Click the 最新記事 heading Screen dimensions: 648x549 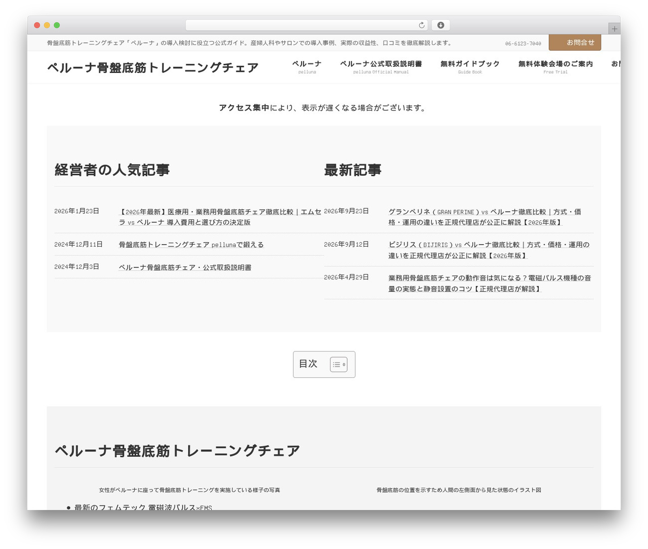click(353, 170)
